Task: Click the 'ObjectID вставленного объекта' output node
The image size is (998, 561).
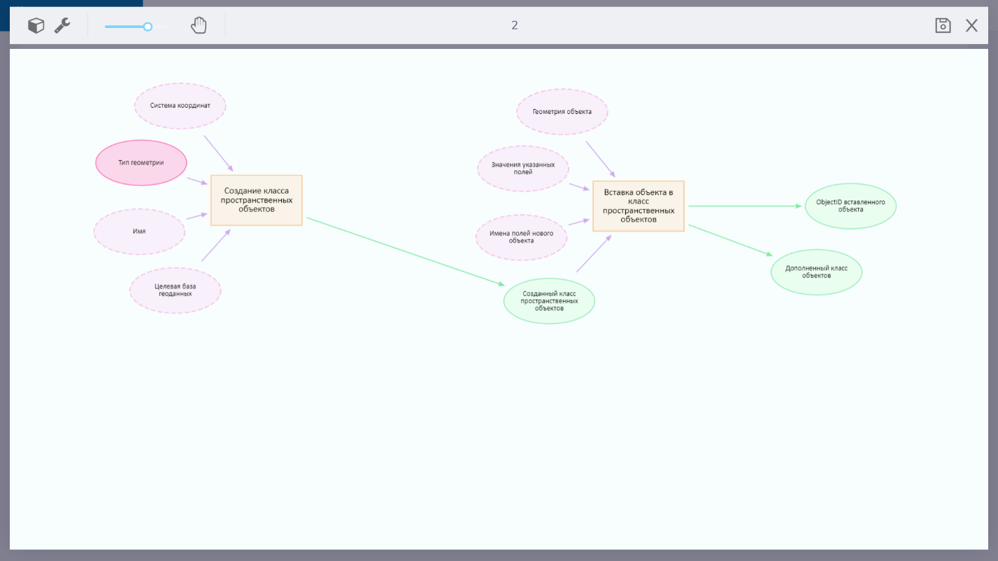Action: coord(850,206)
